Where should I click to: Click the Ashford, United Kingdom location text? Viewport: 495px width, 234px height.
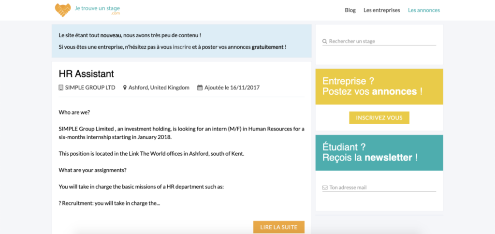pos(159,88)
